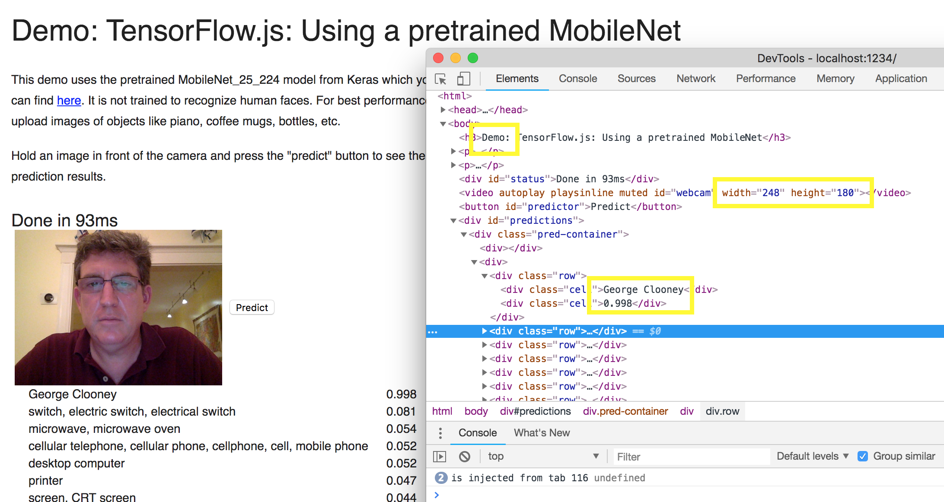Select the body breadcrumb
Image resolution: width=944 pixels, height=502 pixels.
tap(476, 411)
